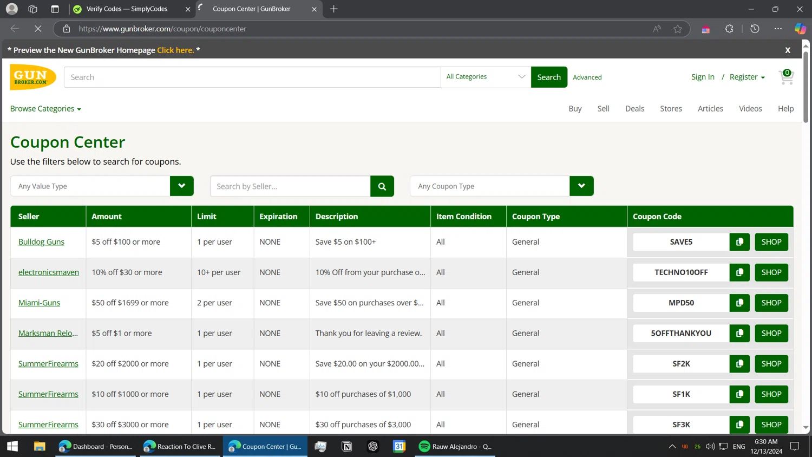
Task: Dismiss the homepage preview banner
Action: (x=788, y=50)
